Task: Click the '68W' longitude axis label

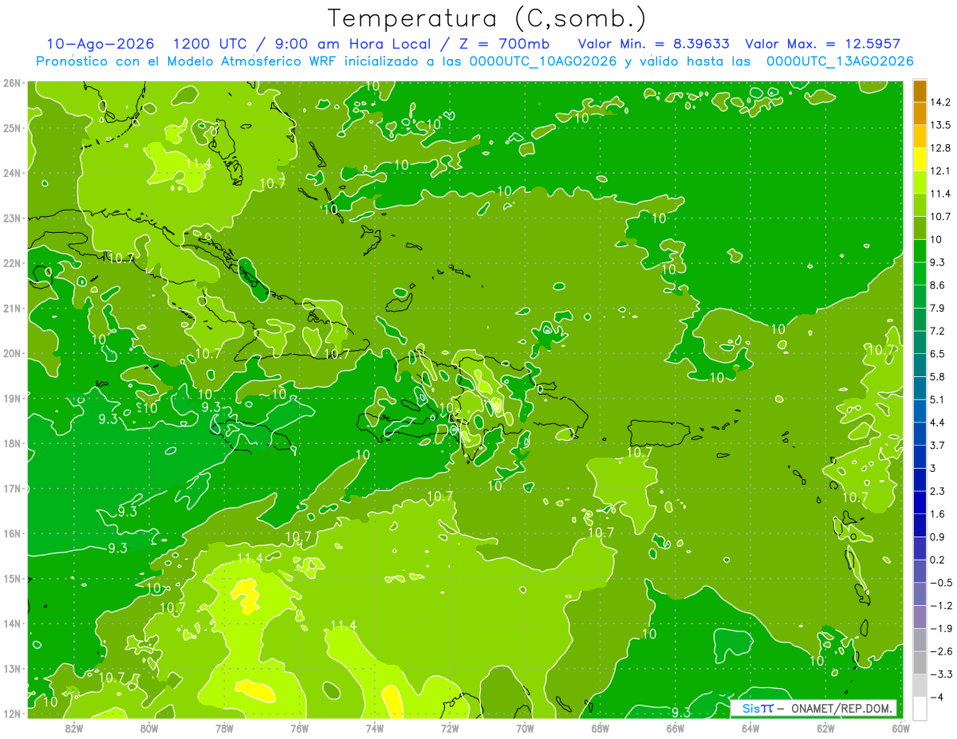Action: pos(600,727)
